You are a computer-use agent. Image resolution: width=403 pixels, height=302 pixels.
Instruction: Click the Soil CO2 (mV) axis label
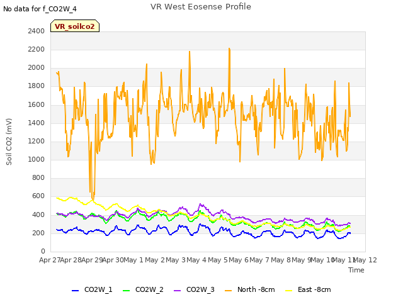(9, 142)
